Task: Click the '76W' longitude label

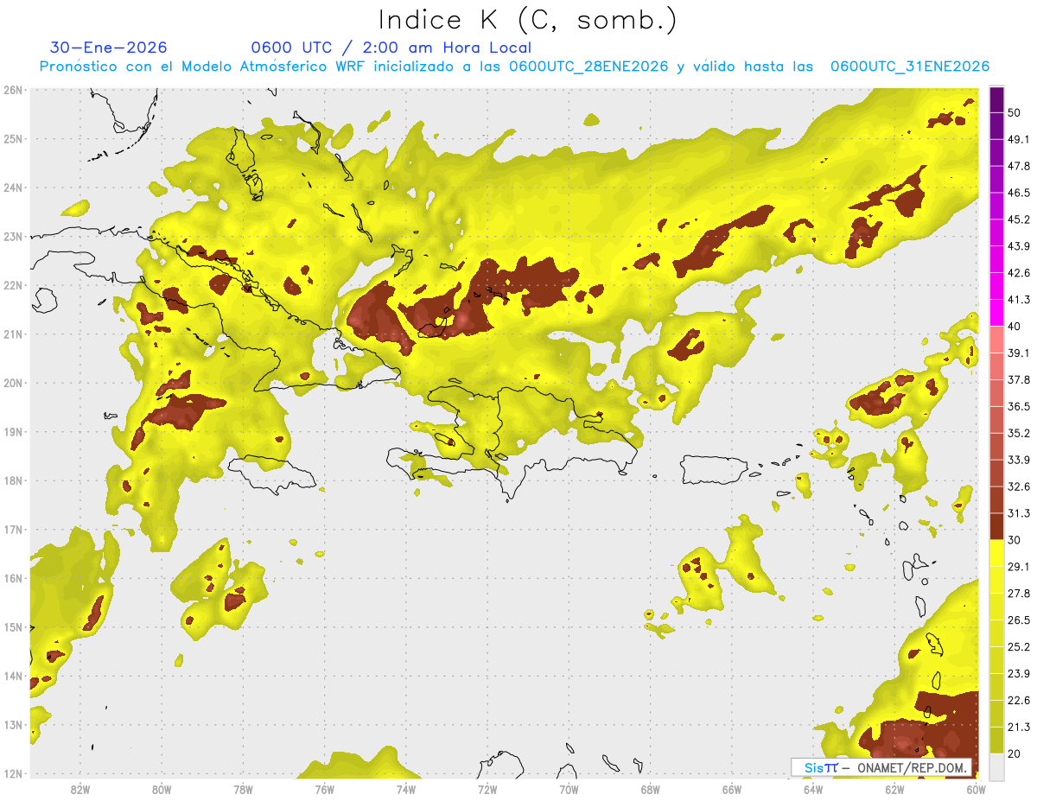Action: click(x=324, y=789)
